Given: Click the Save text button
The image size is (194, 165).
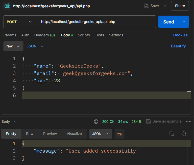Looking at the screenshot, I should pyautogui.click(x=155, y=6).
